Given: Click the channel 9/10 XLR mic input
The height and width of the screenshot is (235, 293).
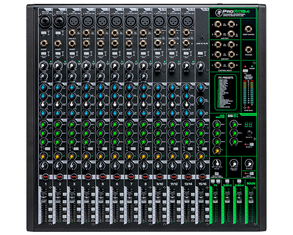Looking at the screenshot, I should [159, 21].
